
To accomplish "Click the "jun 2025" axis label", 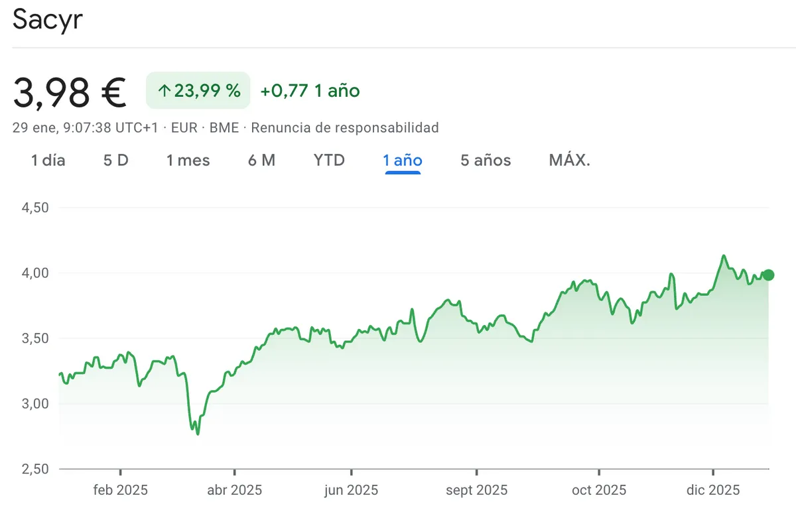I will pos(351,491).
